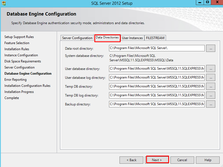
Task: Click the User database log directory field
Action: tap(157, 77)
